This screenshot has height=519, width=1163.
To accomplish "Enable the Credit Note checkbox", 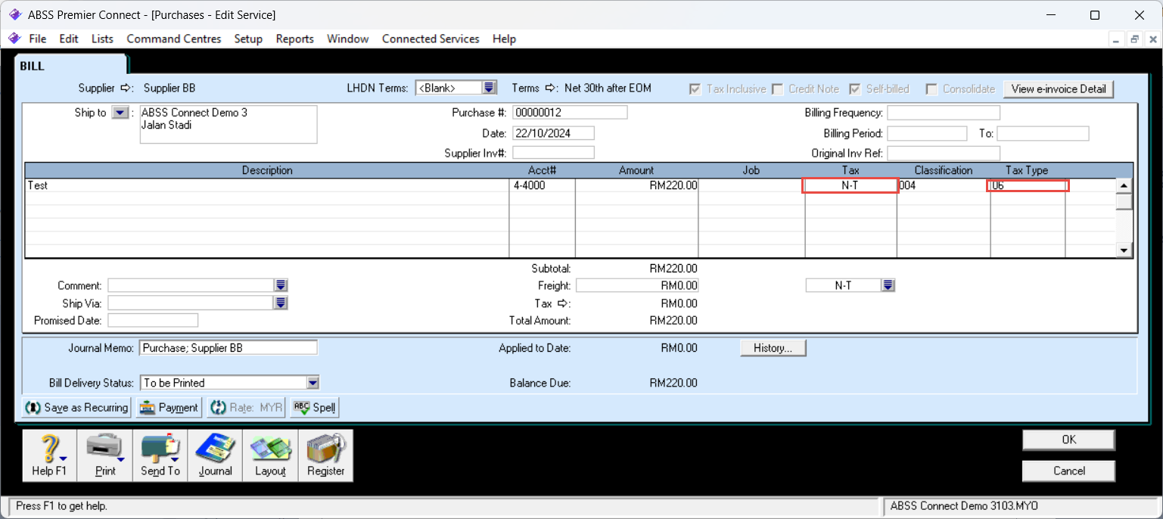I will pos(777,89).
